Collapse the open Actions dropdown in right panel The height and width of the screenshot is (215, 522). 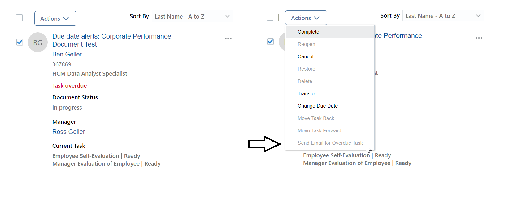pyautogui.click(x=306, y=18)
